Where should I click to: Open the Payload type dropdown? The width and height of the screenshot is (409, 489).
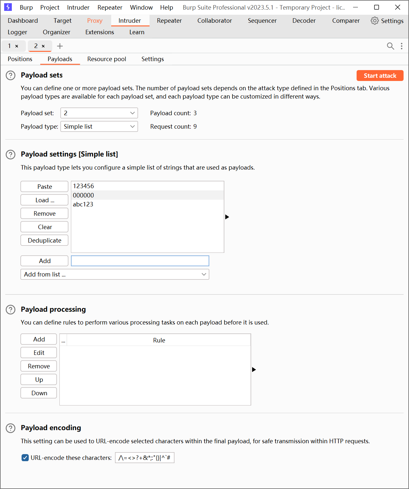tap(99, 126)
